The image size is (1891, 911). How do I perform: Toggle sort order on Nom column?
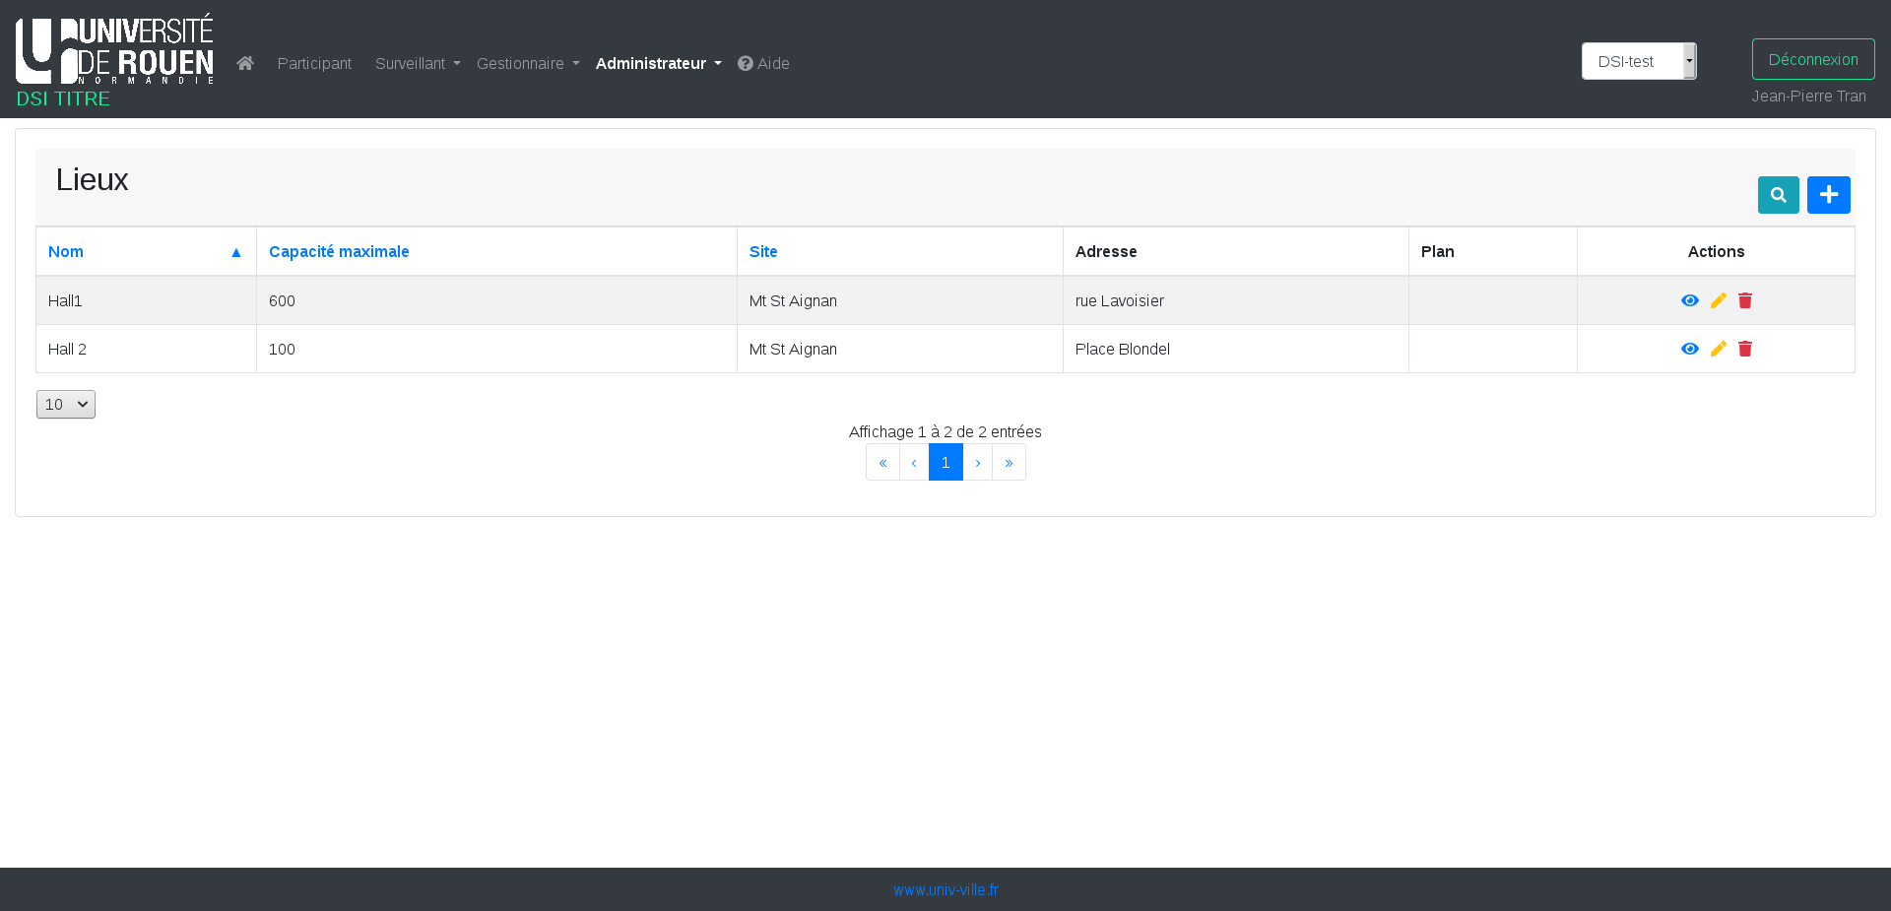(66, 252)
